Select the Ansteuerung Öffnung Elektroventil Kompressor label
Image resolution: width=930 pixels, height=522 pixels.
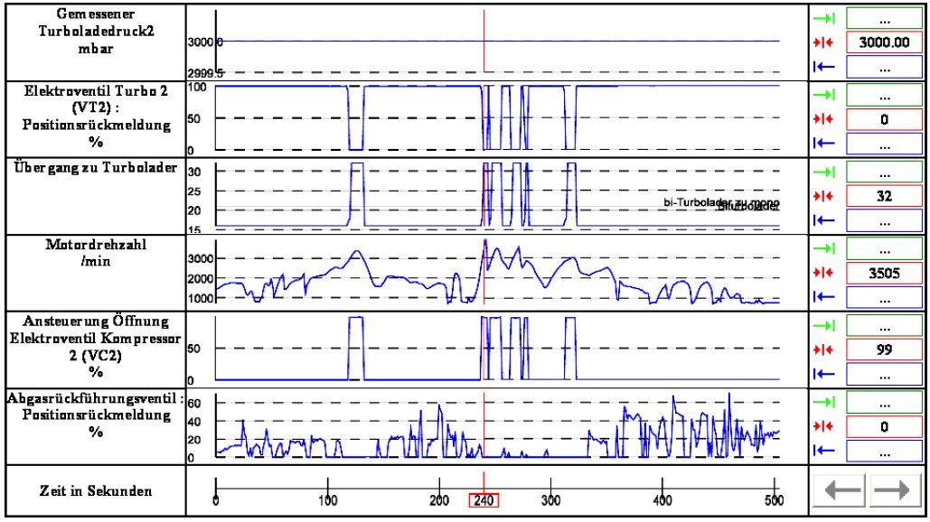[x=96, y=346]
